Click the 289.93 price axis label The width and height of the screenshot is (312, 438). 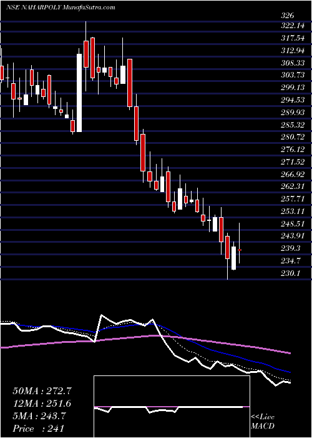pyautogui.click(x=293, y=113)
